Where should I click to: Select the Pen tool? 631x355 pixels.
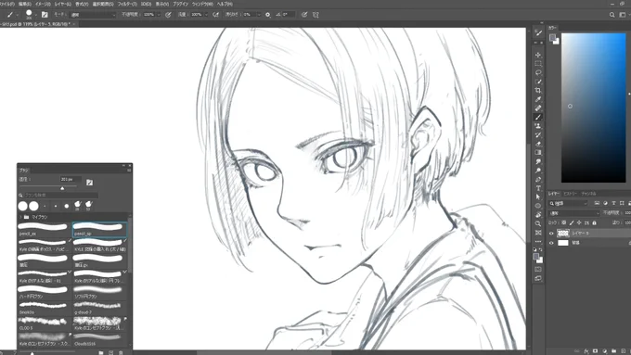[x=538, y=179]
